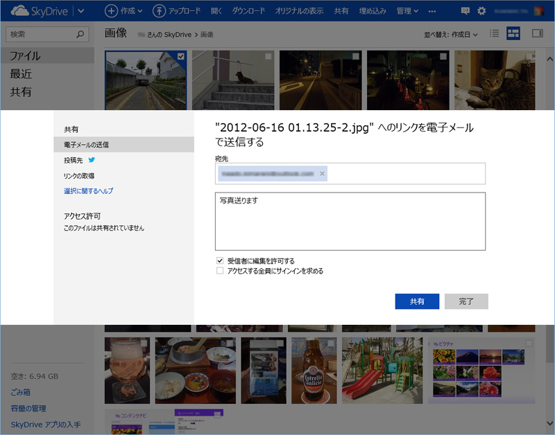The height and width of the screenshot is (435, 555).
Task: Click the Twitter bird icon beside 投稿先
Action: [92, 160]
